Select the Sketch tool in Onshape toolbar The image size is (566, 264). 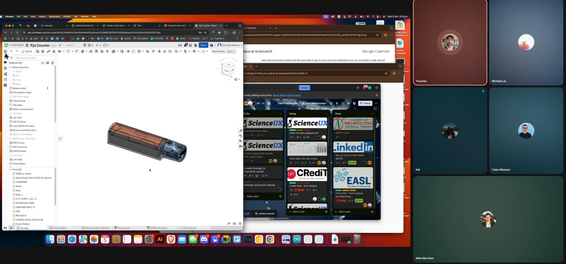point(27,51)
